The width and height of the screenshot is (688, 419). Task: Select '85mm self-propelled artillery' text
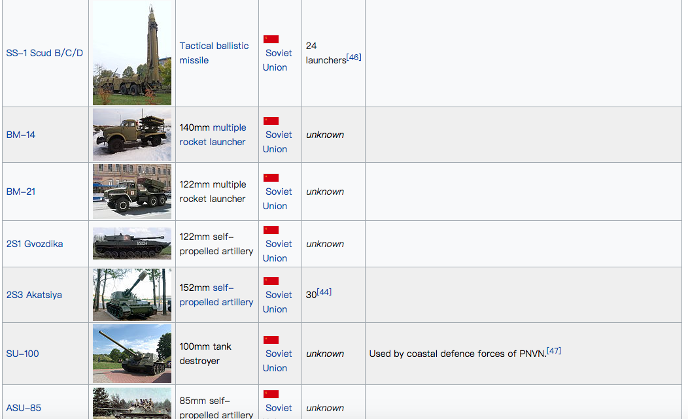216,408
